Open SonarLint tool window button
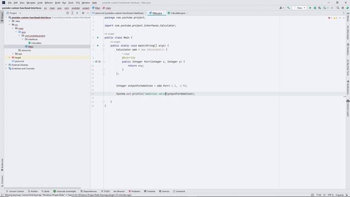 coord(179,192)
